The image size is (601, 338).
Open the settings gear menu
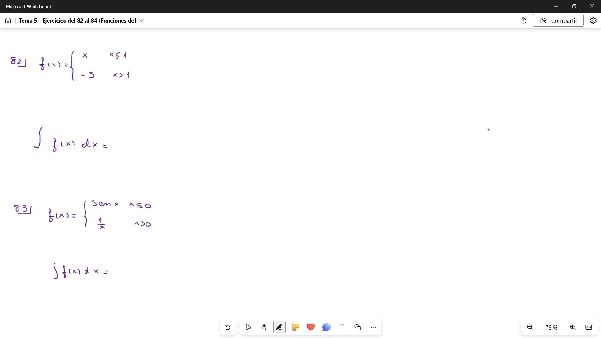click(x=593, y=21)
